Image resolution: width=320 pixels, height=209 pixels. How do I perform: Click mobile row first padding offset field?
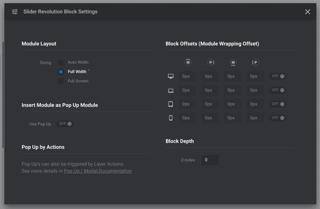[210, 118]
